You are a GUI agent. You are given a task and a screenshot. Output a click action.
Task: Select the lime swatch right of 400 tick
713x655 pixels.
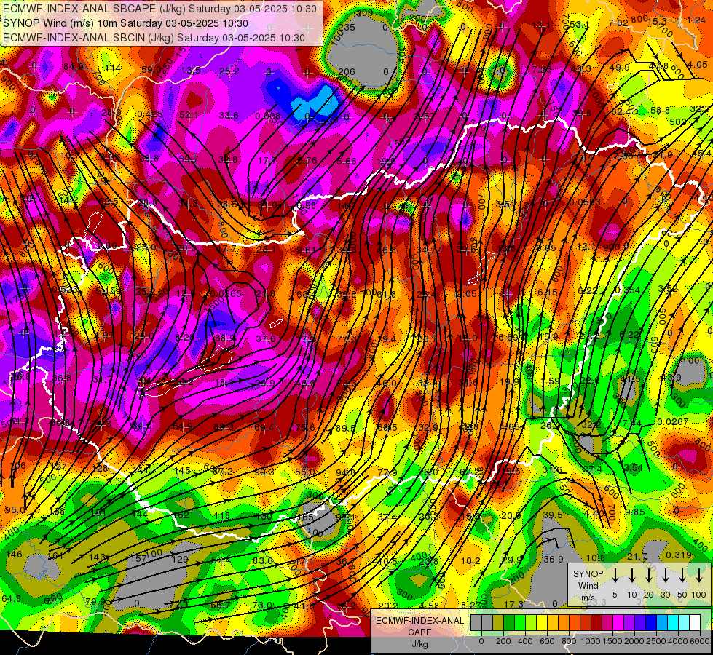click(x=531, y=622)
